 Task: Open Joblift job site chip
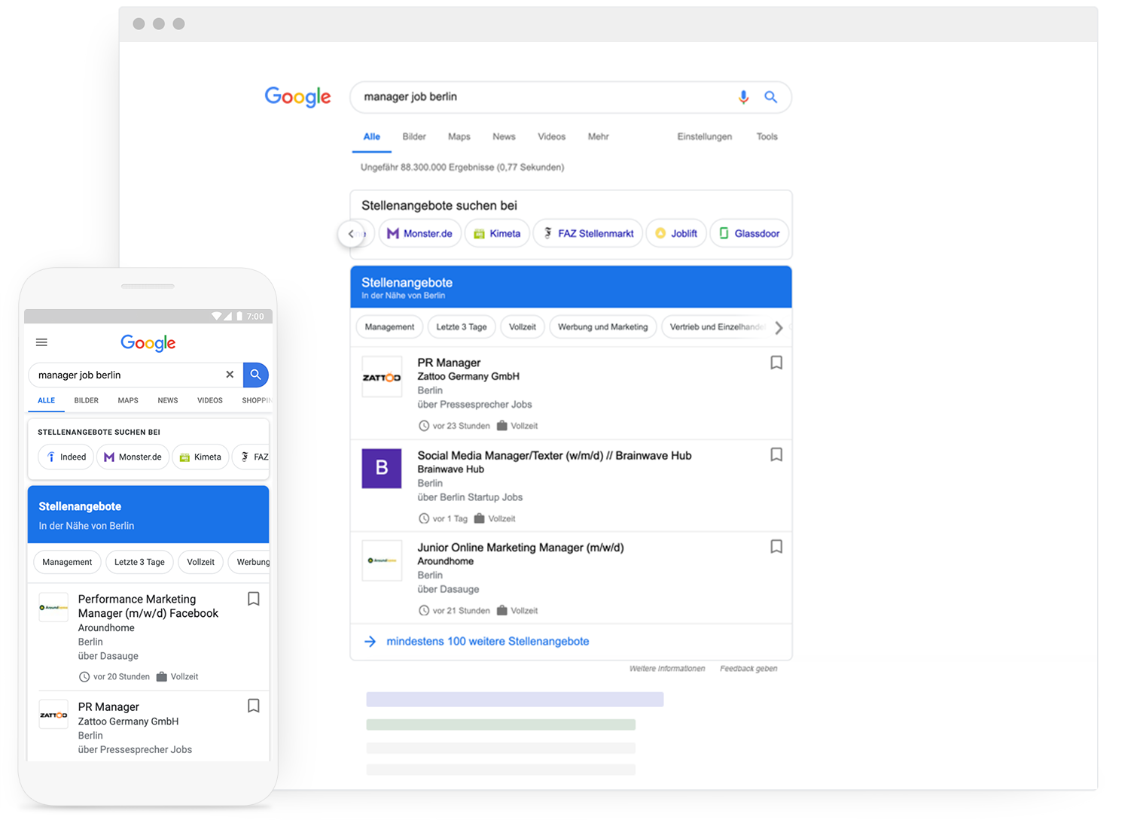pyautogui.click(x=676, y=233)
